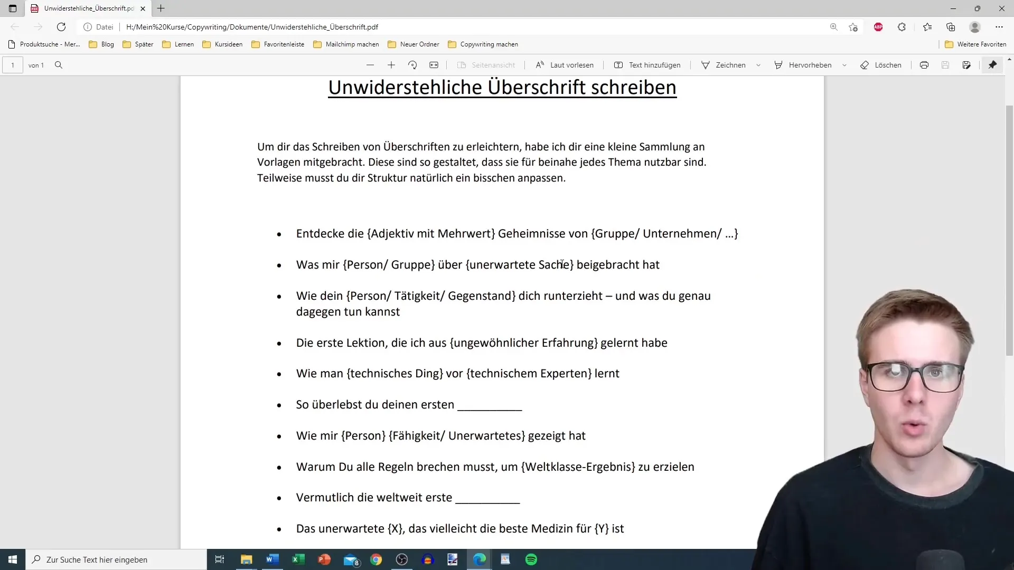
Task: Open Weitere Favoriten folder
Action: pyautogui.click(x=975, y=44)
